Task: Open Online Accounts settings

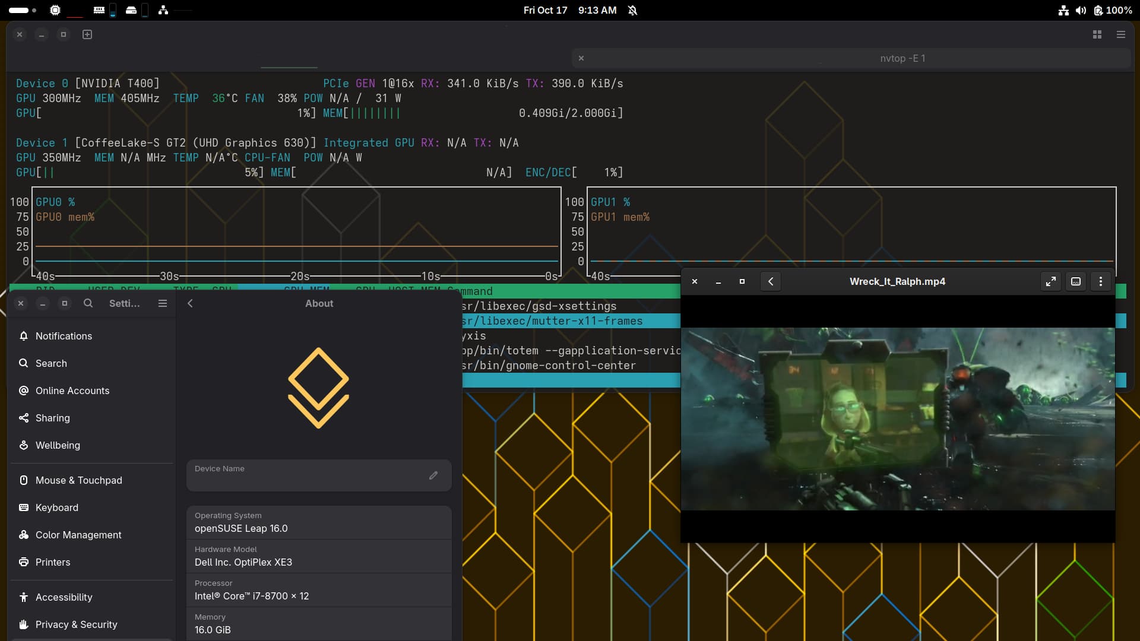Action: tap(72, 391)
